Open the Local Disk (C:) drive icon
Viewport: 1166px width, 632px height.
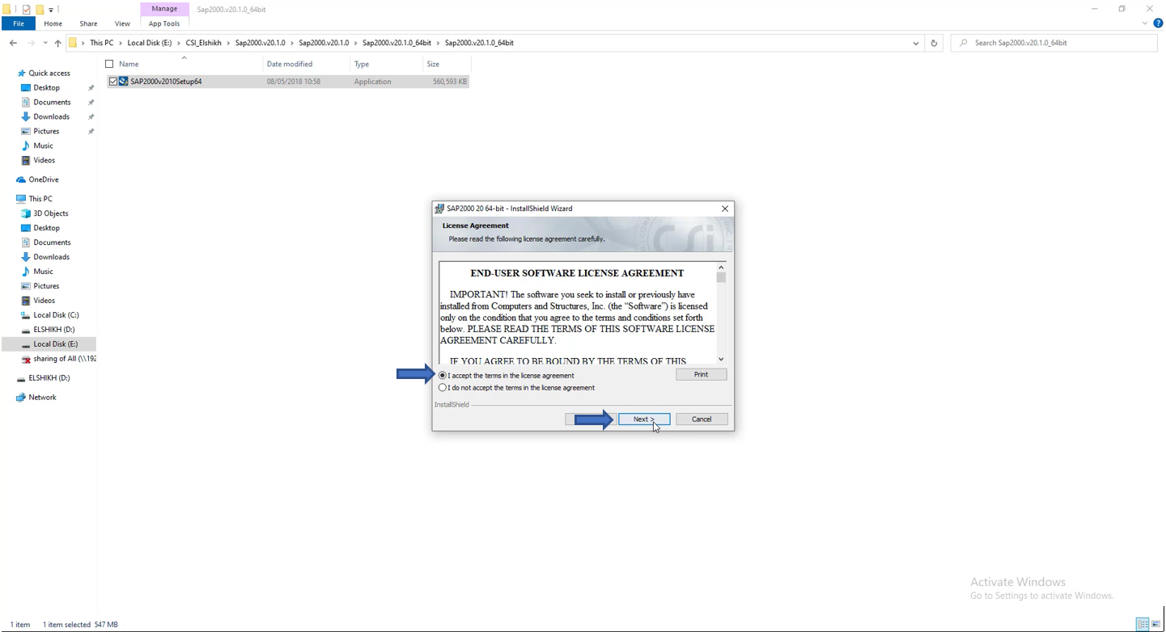point(25,315)
